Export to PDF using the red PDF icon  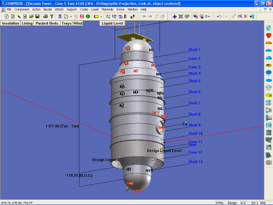coord(66,17)
